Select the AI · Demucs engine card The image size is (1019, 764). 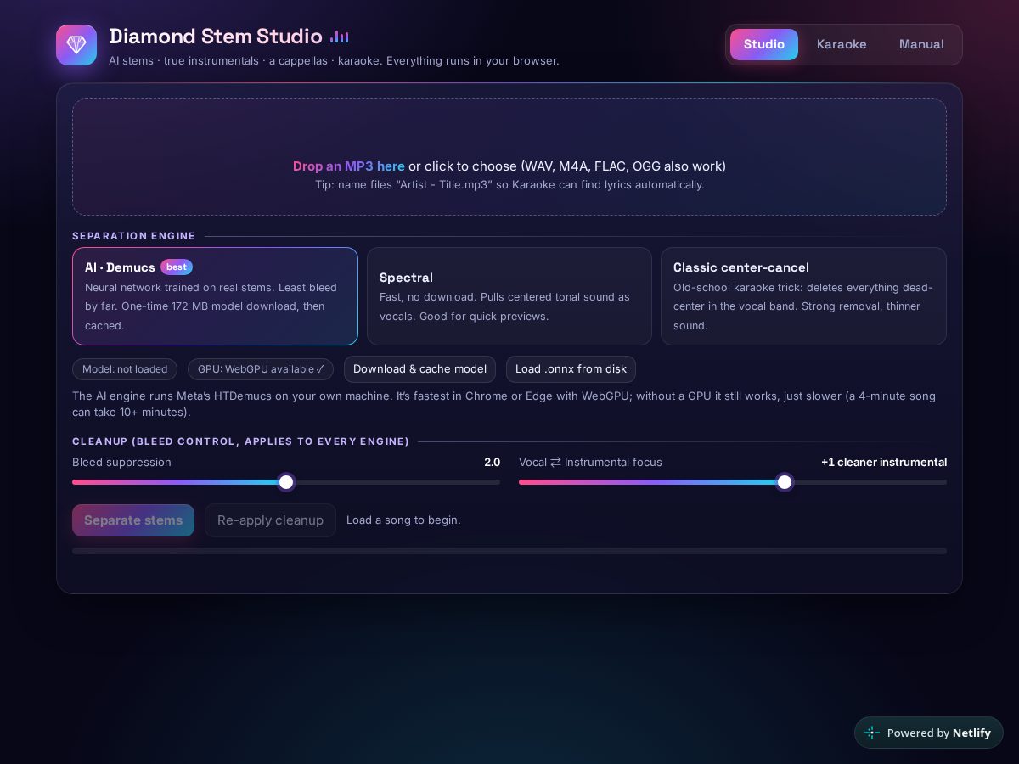[x=215, y=296]
